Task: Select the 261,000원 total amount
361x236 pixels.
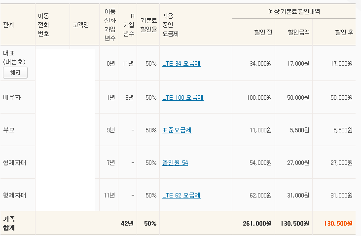Action: point(257,223)
